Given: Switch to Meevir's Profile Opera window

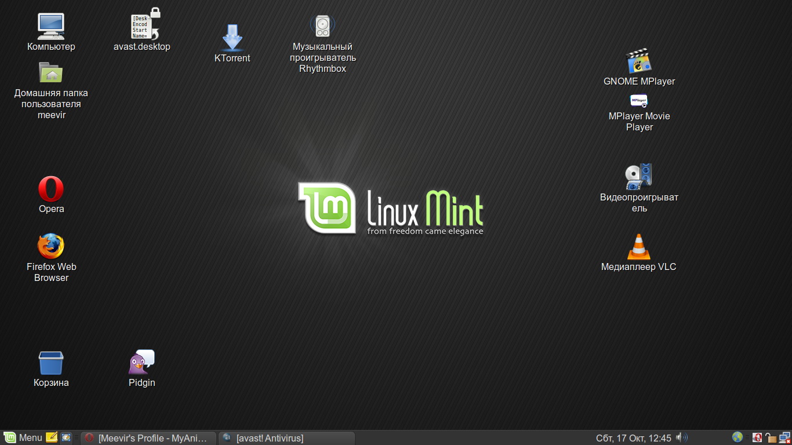Looking at the screenshot, I should pos(148,438).
